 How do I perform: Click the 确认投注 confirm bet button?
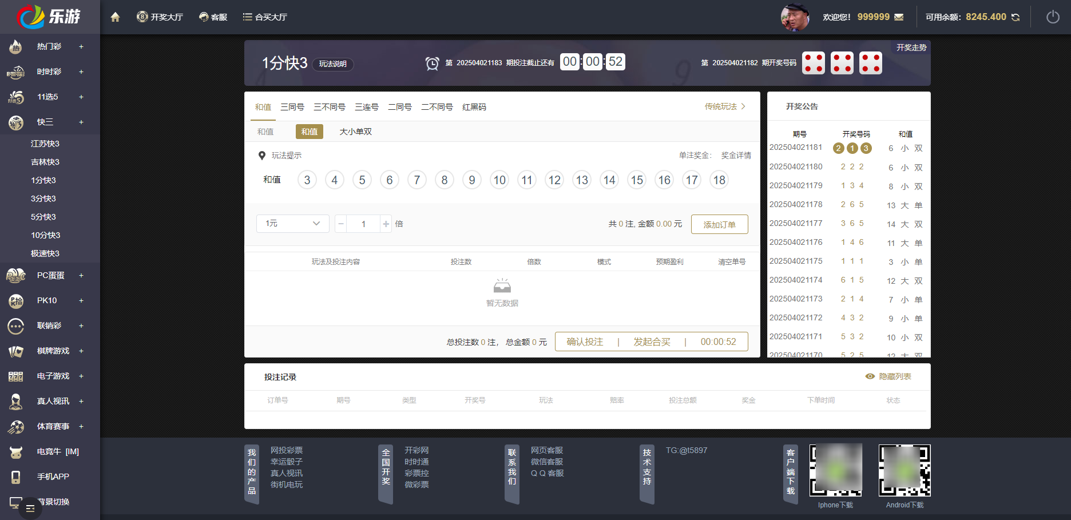(x=585, y=341)
